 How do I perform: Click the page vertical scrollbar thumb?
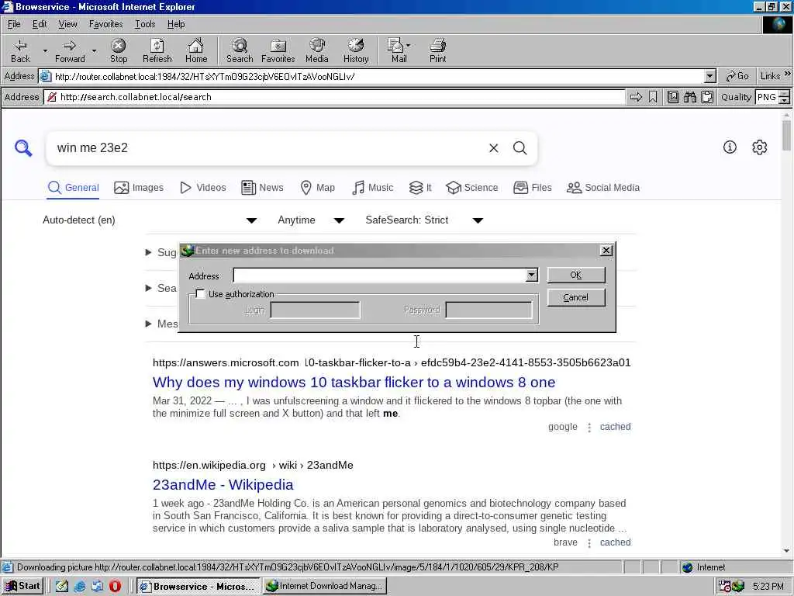point(786,135)
